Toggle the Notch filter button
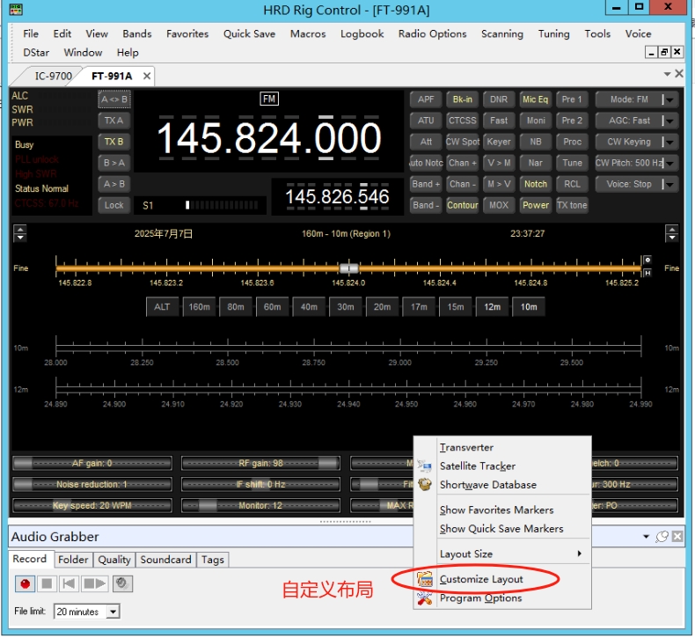 (536, 184)
